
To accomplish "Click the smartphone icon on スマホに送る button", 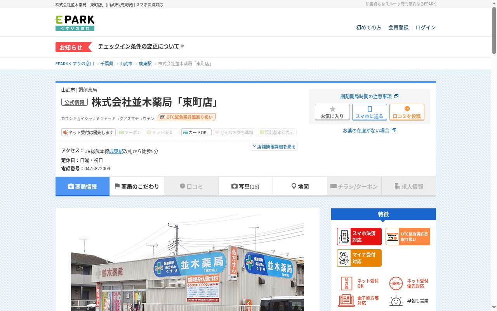I will tap(370, 109).
